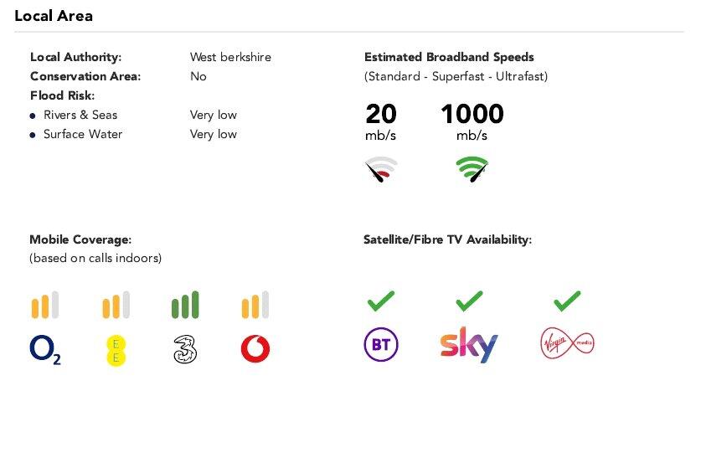Select the Sky TV logo

coord(469,345)
